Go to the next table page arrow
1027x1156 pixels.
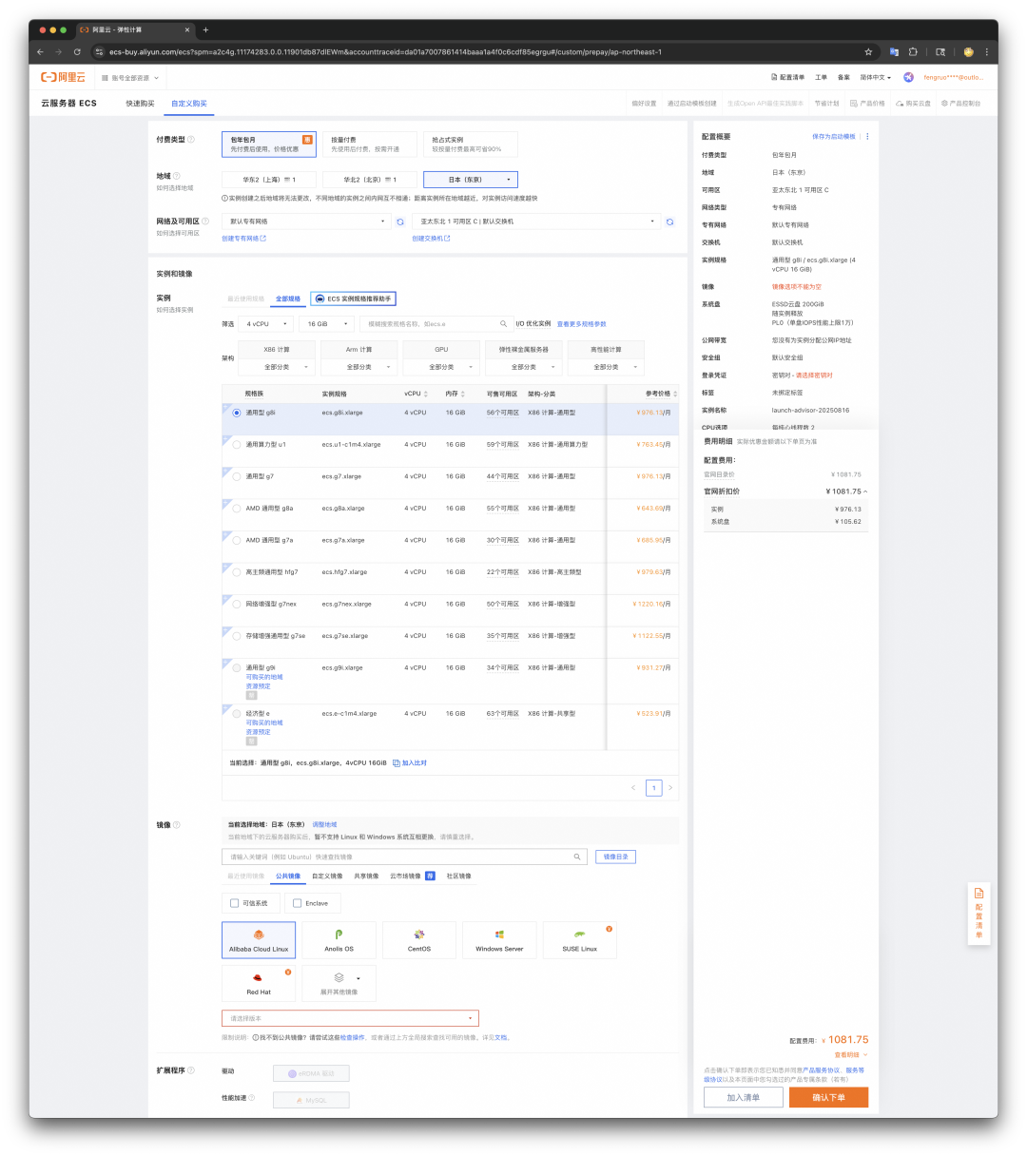(x=669, y=787)
